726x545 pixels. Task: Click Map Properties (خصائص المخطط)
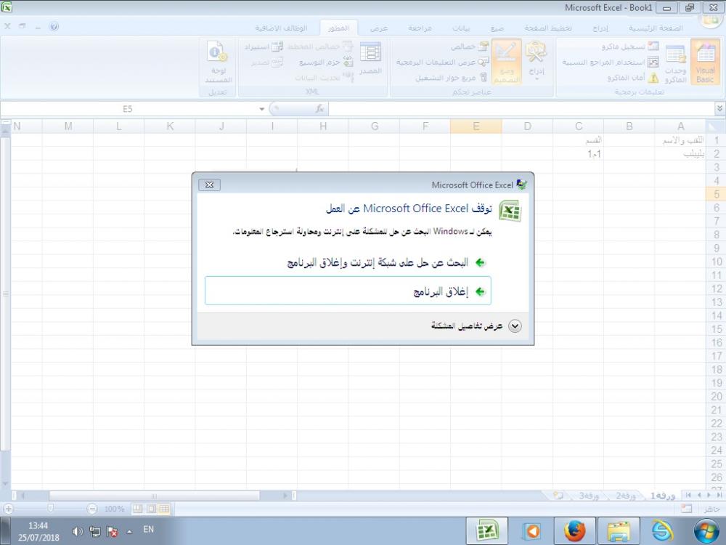[320, 47]
